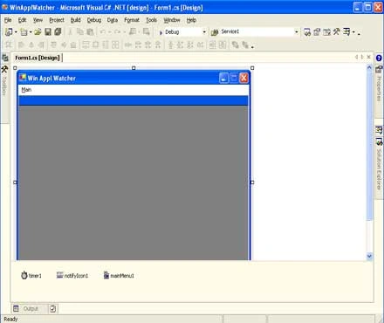Start debugging with the play arrow
This screenshot has width=384, height=323.
pyautogui.click(x=161, y=32)
